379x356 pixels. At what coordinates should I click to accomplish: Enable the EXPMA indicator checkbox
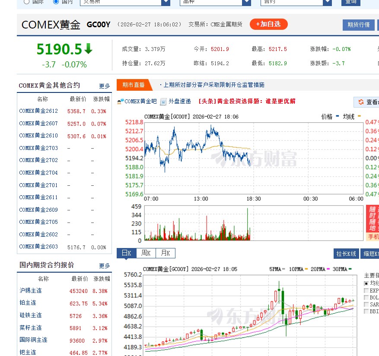click(x=366, y=291)
